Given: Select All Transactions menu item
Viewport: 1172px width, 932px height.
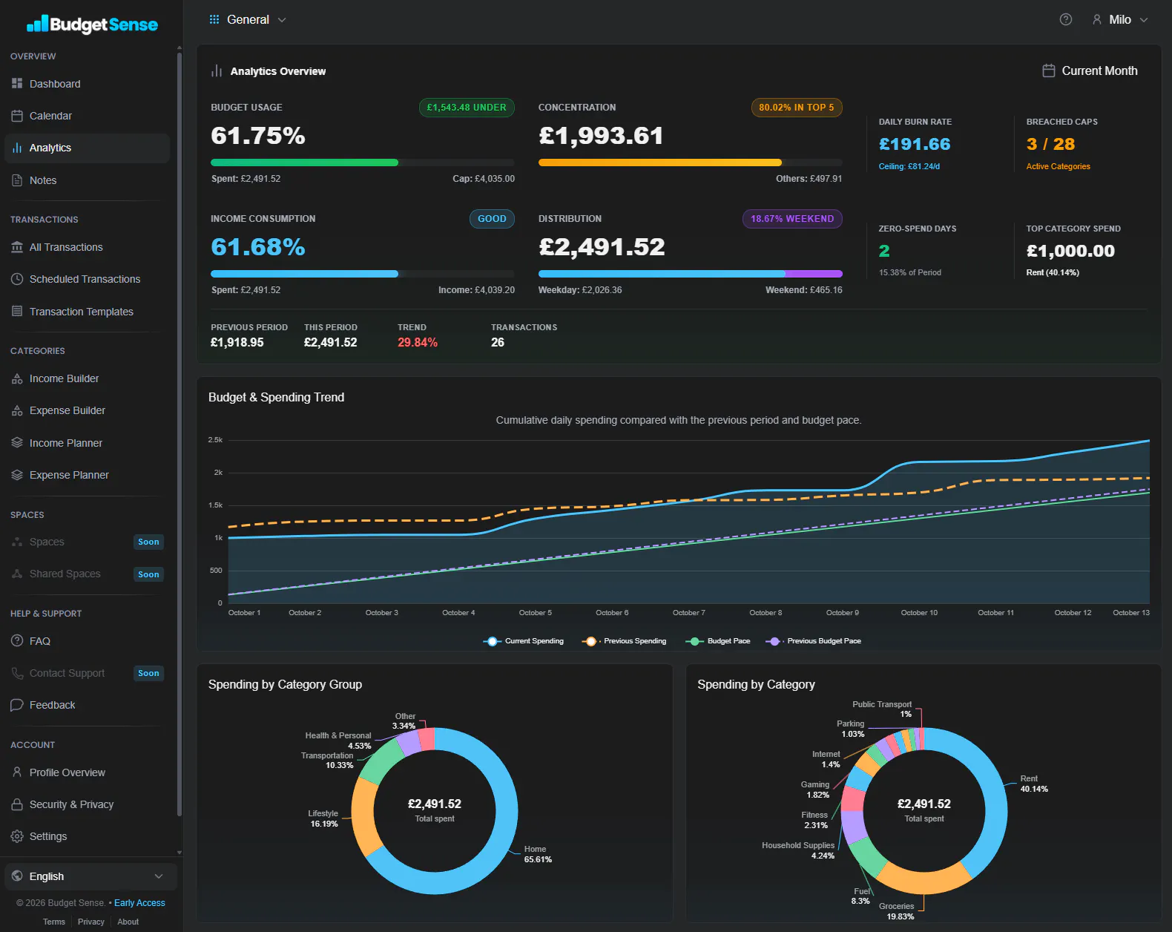Looking at the screenshot, I should [87, 247].
